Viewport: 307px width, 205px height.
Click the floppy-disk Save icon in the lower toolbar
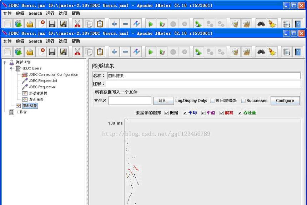pos(52,52)
